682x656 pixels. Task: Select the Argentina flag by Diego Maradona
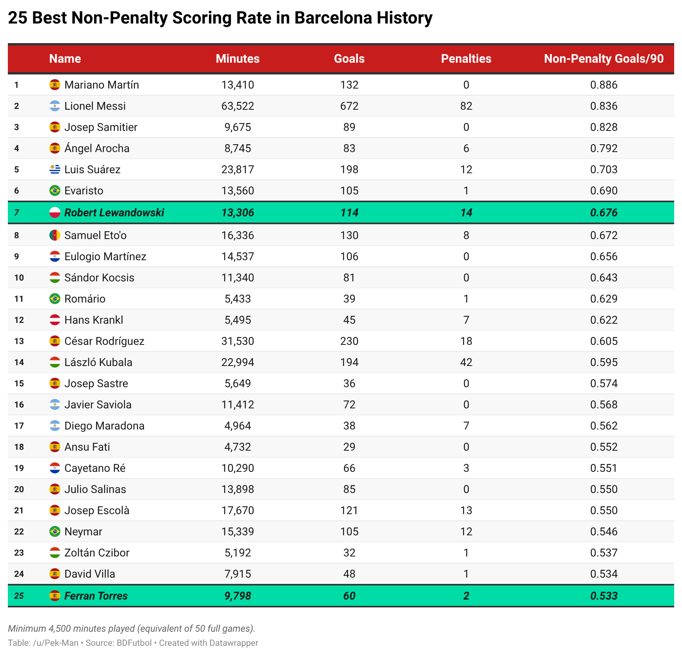coord(54,426)
